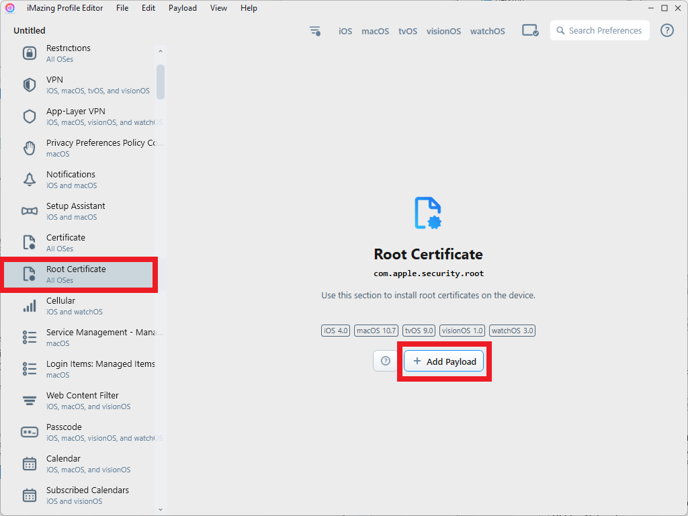Image resolution: width=688 pixels, height=516 pixels.
Task: Select the Restrictions payload row
Action: tap(79, 53)
